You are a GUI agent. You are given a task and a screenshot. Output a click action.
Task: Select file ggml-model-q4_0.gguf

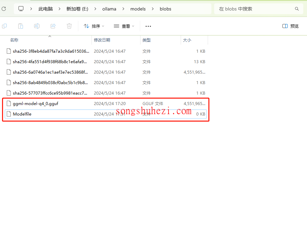tap(36, 103)
